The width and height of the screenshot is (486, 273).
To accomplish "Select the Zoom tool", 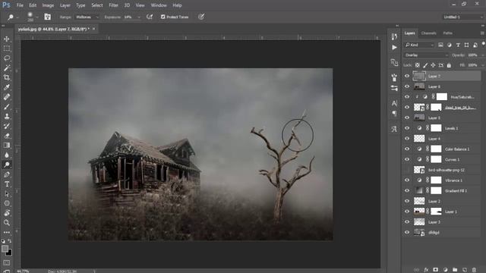I will tap(7, 222).
